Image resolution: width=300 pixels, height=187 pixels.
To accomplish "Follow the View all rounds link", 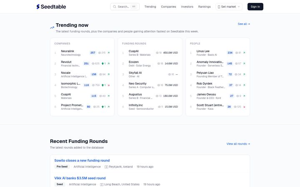I will [238, 144].
